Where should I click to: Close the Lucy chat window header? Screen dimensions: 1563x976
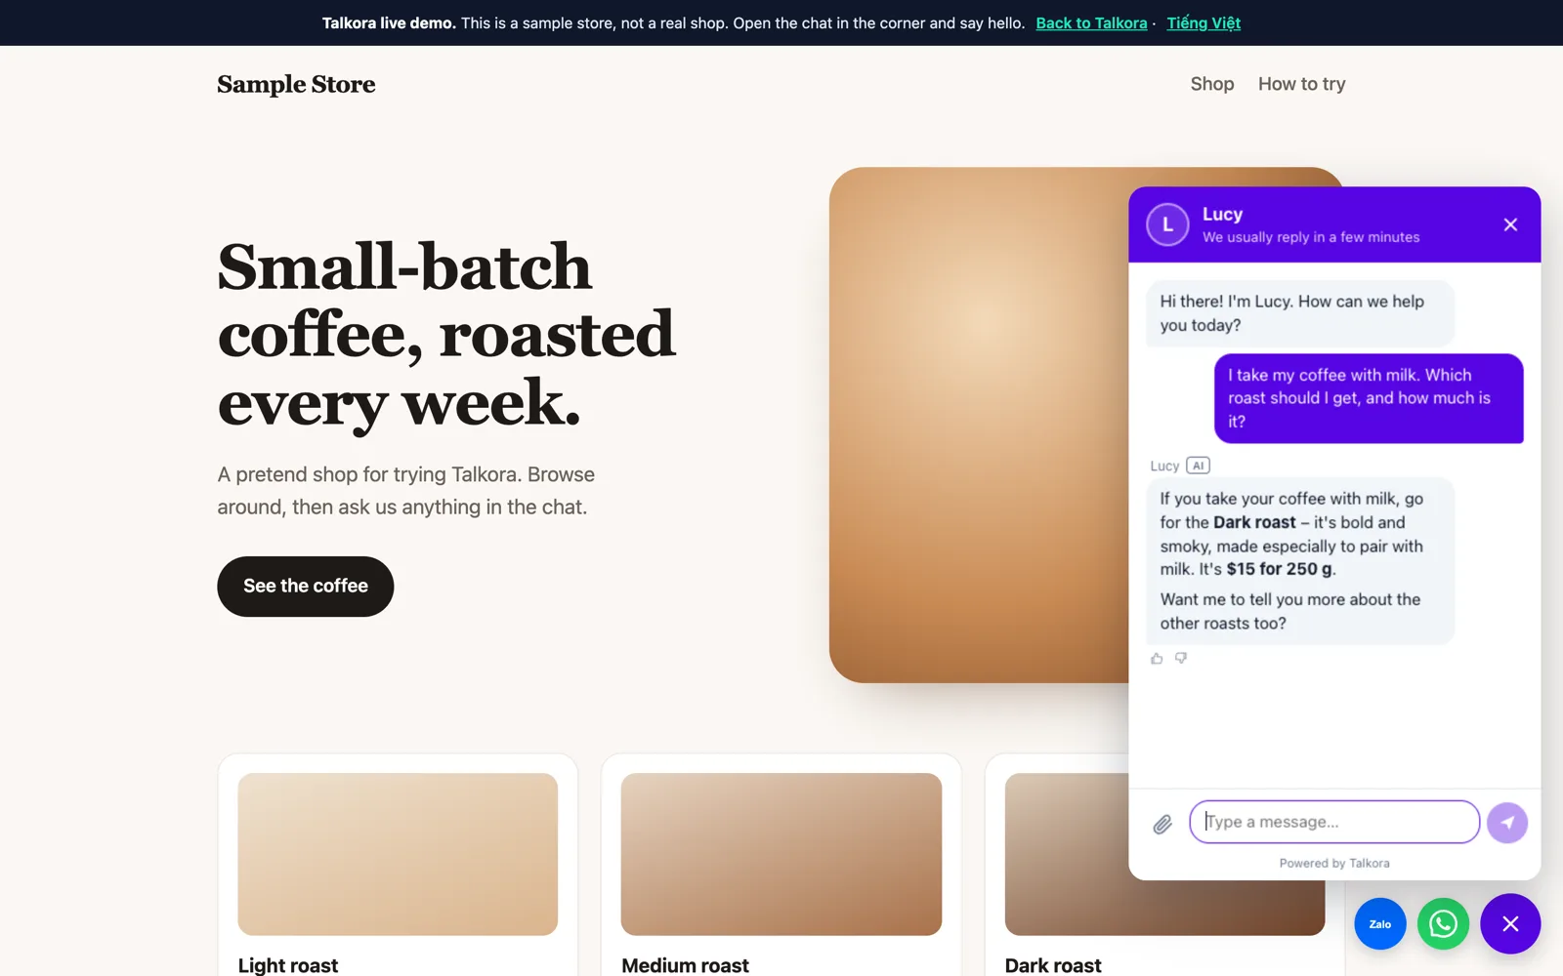tap(1510, 224)
